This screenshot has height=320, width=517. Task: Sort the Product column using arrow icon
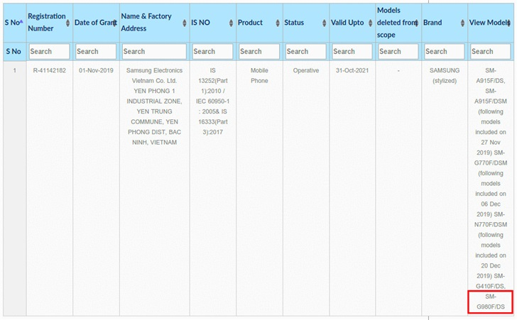pos(278,23)
